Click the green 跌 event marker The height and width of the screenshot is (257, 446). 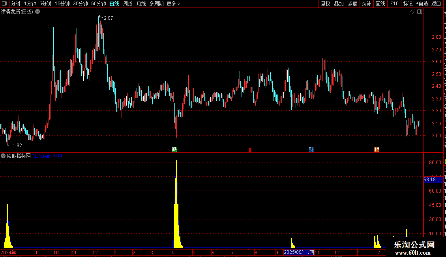click(x=174, y=149)
